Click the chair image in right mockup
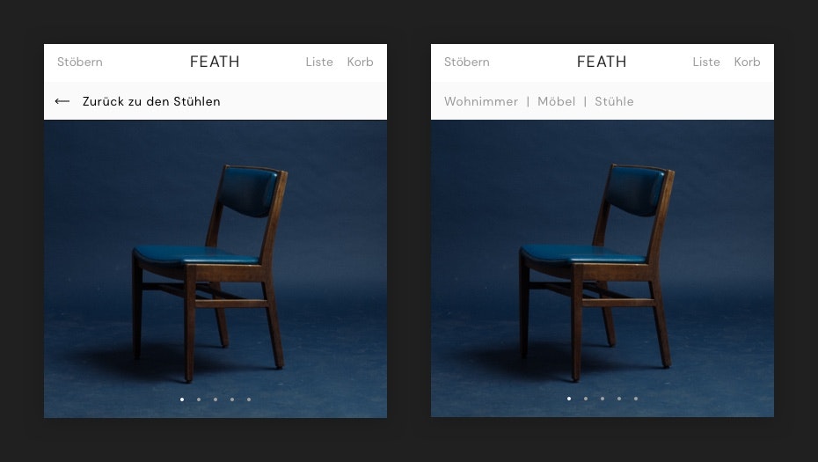818x462 pixels. point(603,268)
